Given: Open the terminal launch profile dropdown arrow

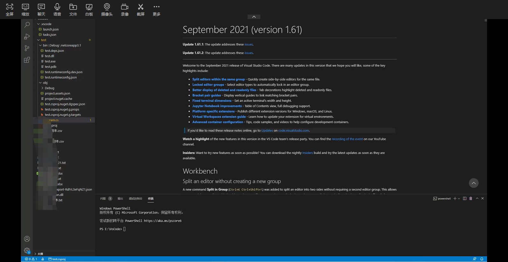Looking at the screenshot, I should pyautogui.click(x=459, y=199).
